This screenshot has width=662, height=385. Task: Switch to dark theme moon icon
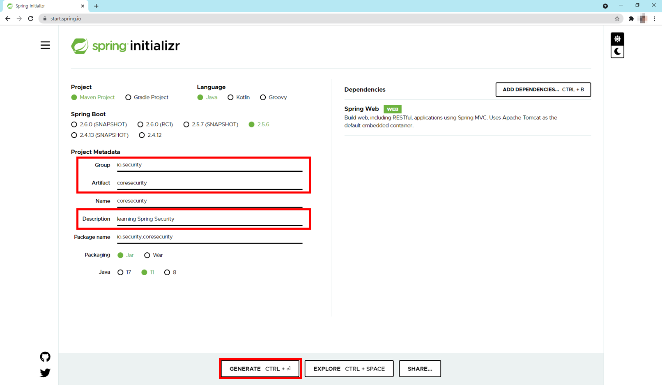pyautogui.click(x=617, y=51)
